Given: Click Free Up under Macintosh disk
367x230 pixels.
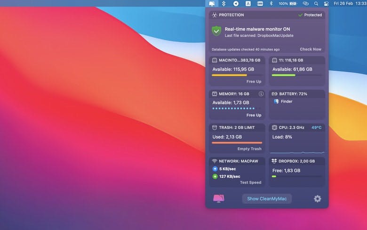Looking at the screenshot, I should (254, 82).
